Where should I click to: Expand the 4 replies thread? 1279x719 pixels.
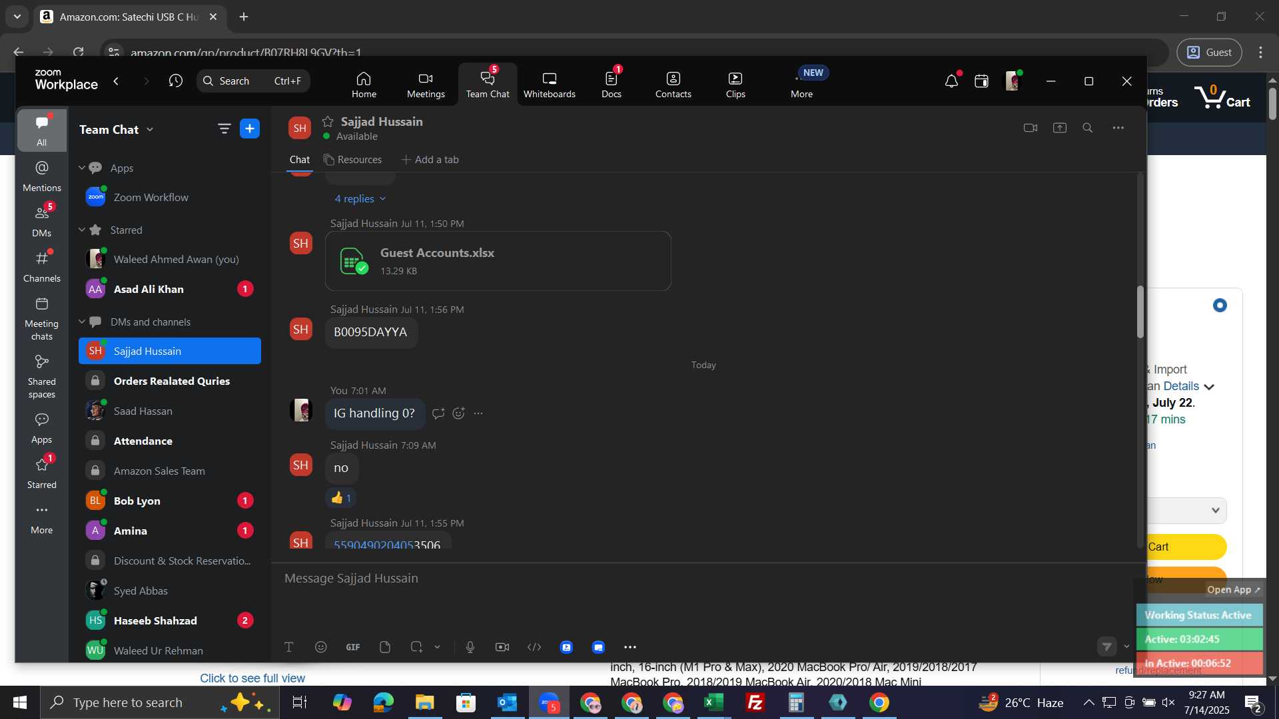pos(360,198)
